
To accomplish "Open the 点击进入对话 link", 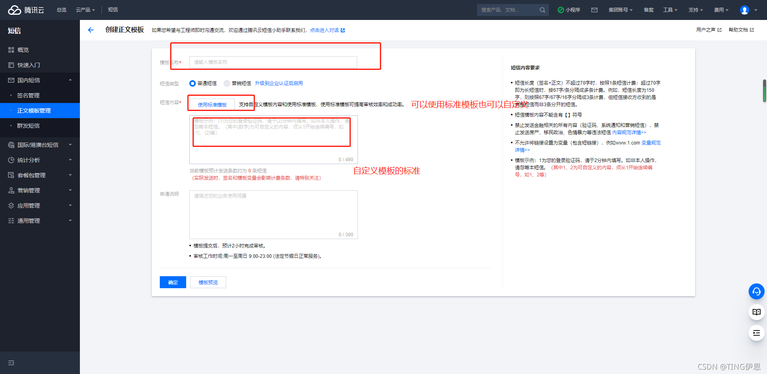I will click(324, 30).
